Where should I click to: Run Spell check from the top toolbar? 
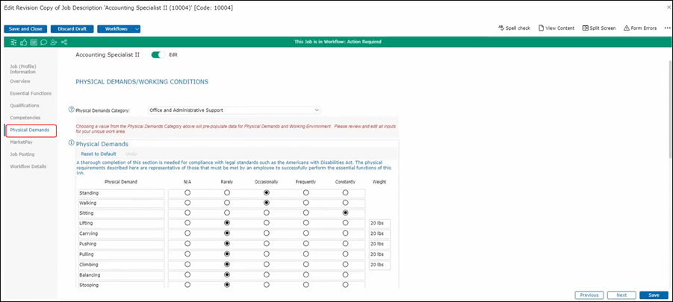[514, 28]
